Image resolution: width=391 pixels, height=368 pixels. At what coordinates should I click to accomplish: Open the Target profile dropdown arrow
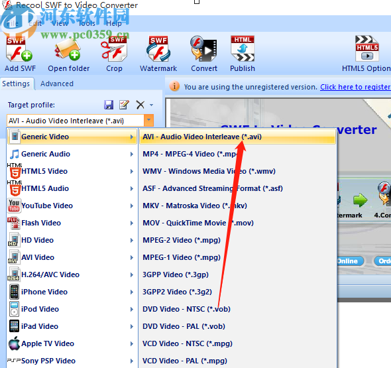[x=148, y=121]
